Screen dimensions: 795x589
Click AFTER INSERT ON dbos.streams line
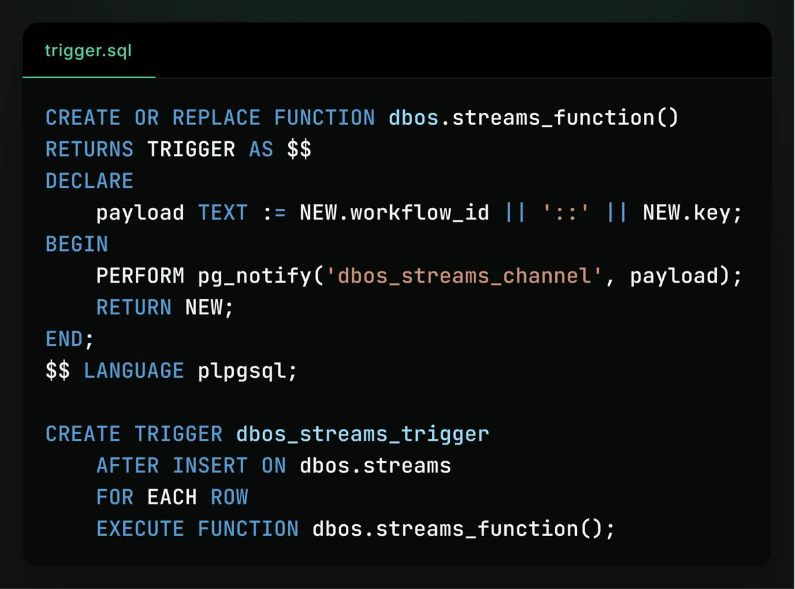[x=274, y=465]
